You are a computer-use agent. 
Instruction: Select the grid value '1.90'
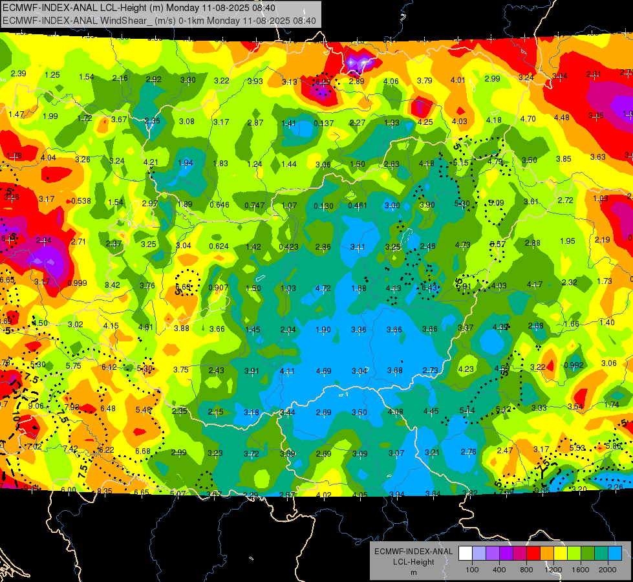tap(323, 330)
